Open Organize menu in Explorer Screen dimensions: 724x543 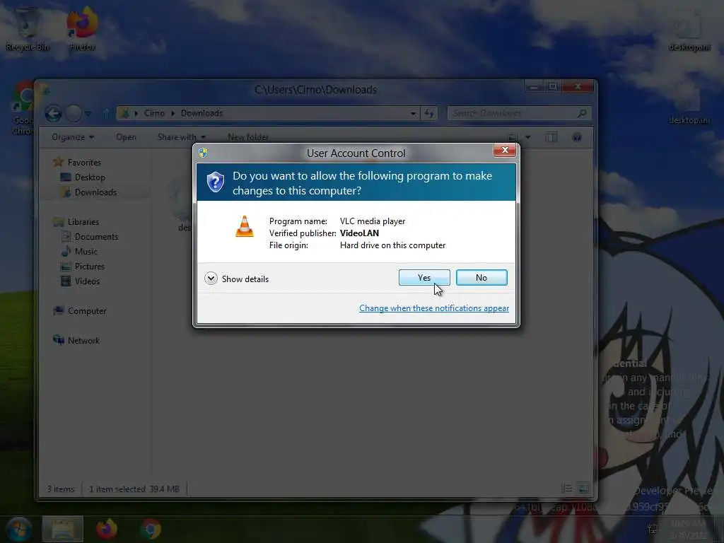(73, 137)
